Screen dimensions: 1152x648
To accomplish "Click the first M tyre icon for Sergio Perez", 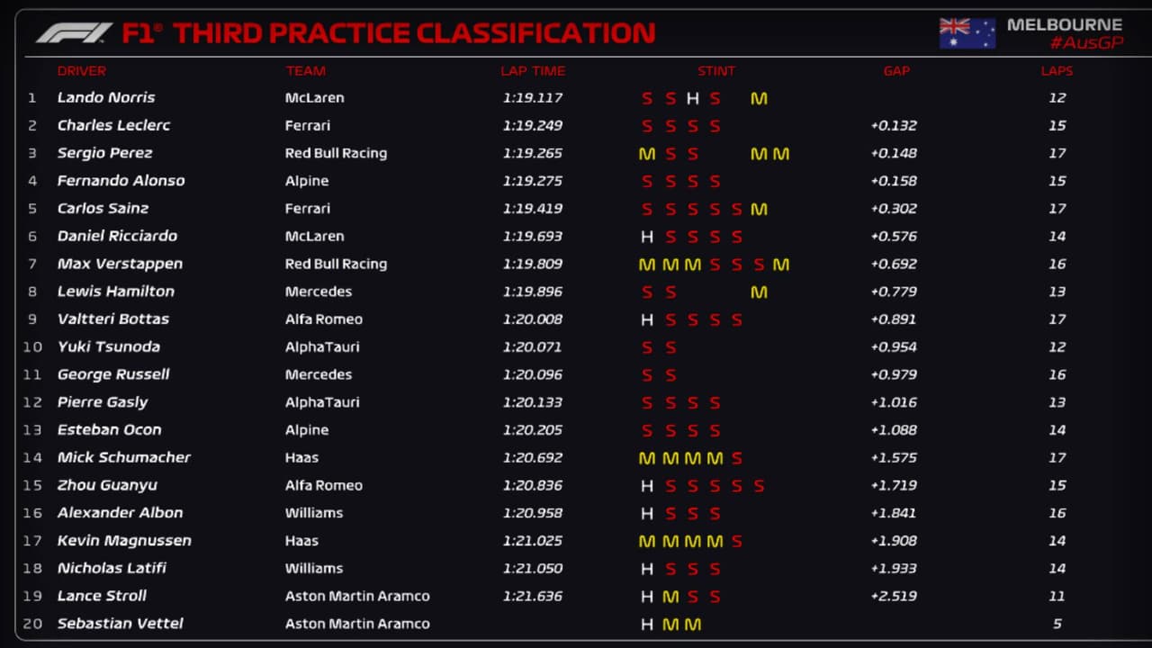I will click(x=646, y=154).
